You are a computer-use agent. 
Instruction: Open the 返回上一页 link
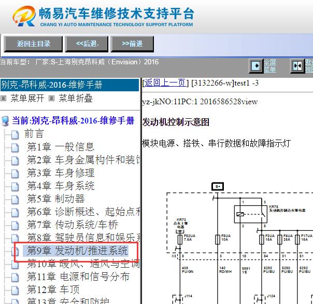click(165, 83)
